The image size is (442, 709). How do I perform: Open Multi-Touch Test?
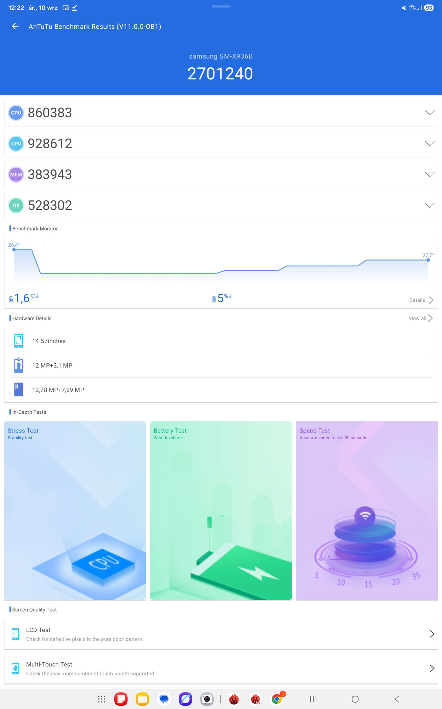[x=221, y=669]
